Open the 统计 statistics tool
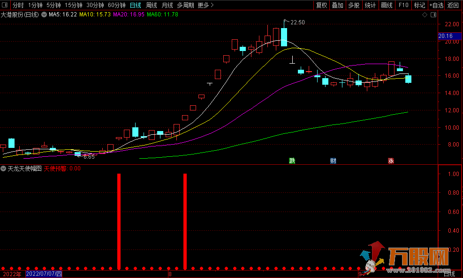The width and height of the screenshot is (463, 278). (370, 5)
